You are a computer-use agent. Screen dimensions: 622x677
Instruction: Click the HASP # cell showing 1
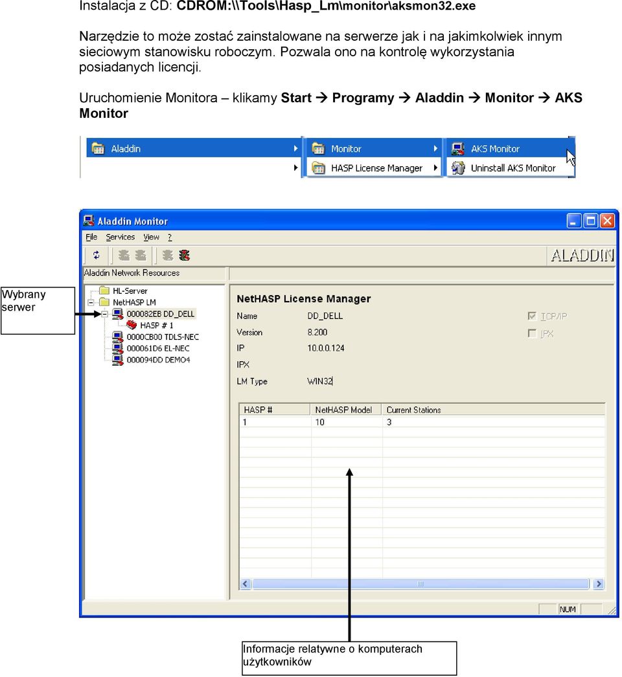[245, 422]
